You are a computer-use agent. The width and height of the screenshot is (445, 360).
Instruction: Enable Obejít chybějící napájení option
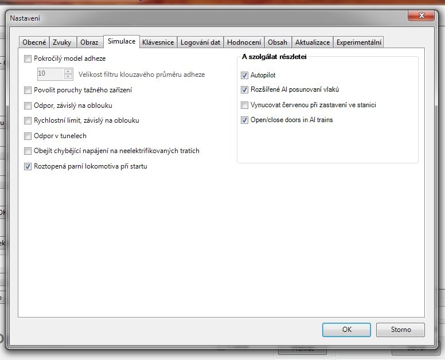(x=28, y=151)
